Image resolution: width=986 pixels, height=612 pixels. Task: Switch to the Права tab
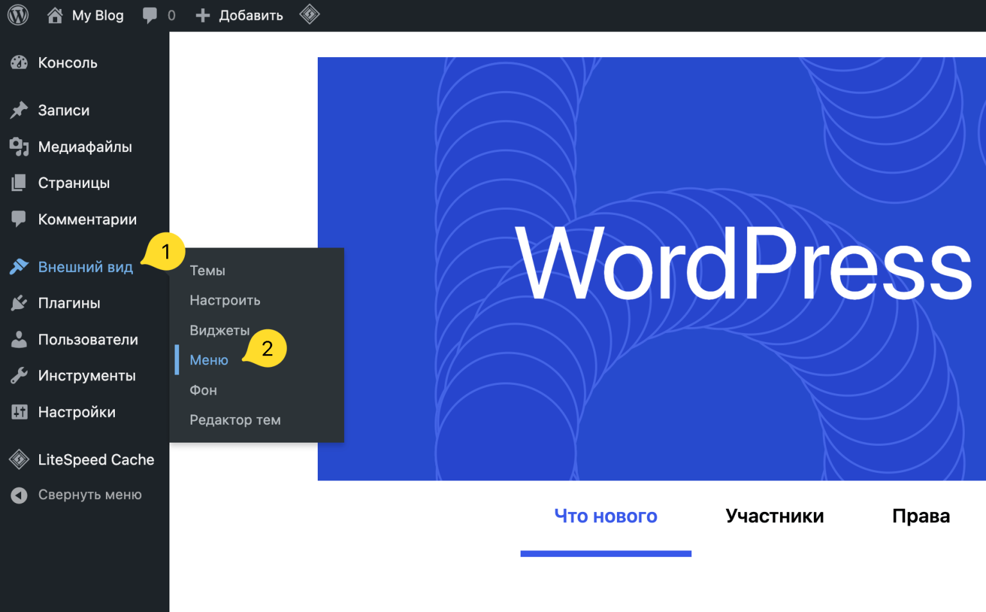point(921,515)
